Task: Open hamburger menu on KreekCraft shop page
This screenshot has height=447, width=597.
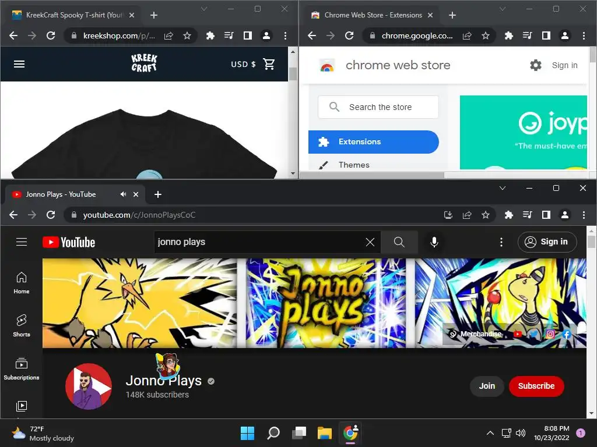Action: pyautogui.click(x=19, y=64)
